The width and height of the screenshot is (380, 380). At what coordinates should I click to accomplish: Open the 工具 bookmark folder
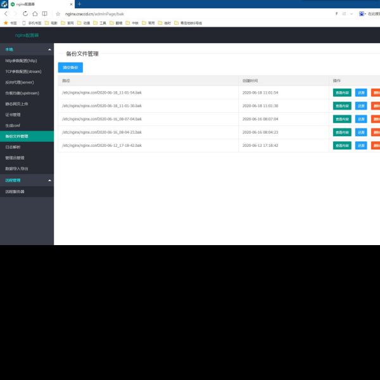[100, 23]
